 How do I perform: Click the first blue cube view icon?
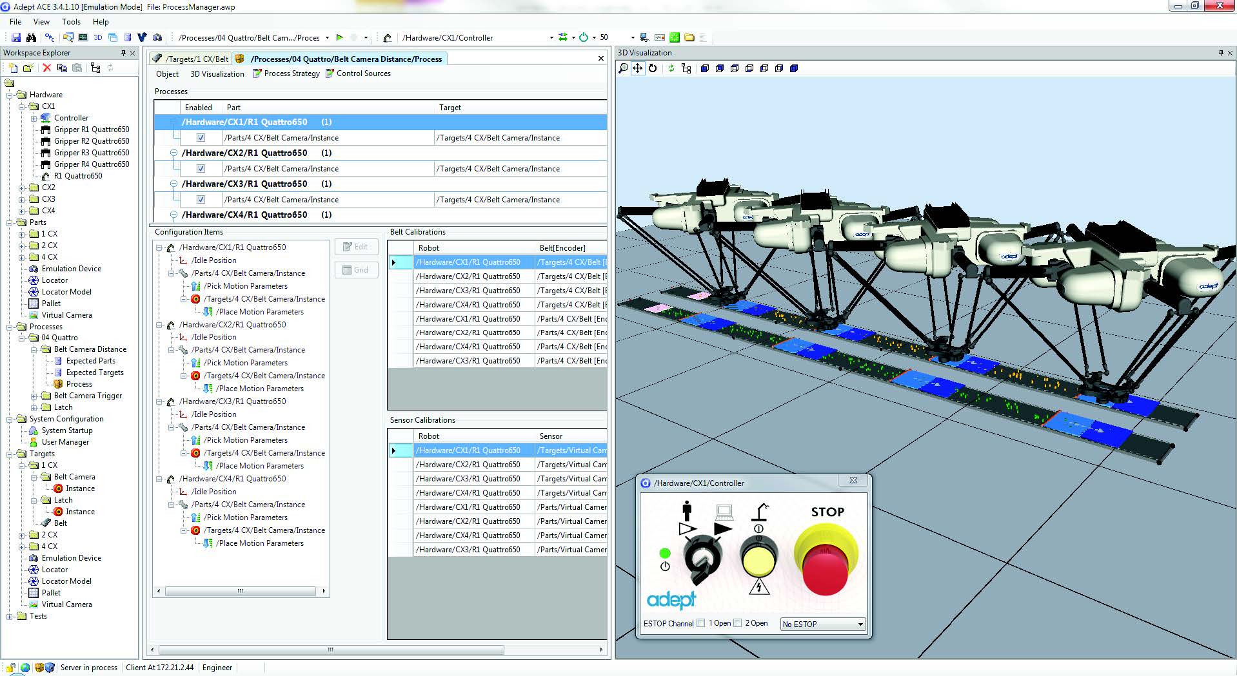coord(705,68)
